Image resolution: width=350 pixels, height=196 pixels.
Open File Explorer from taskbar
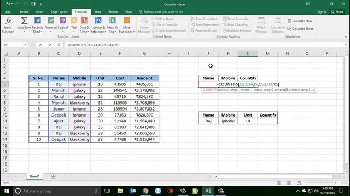click(x=120, y=191)
